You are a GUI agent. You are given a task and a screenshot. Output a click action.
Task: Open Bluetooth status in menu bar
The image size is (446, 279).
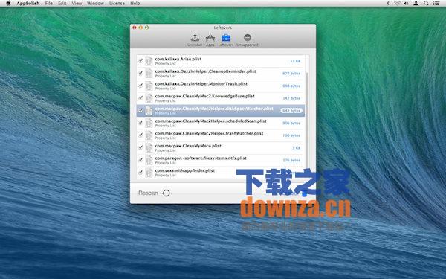(x=388, y=4)
